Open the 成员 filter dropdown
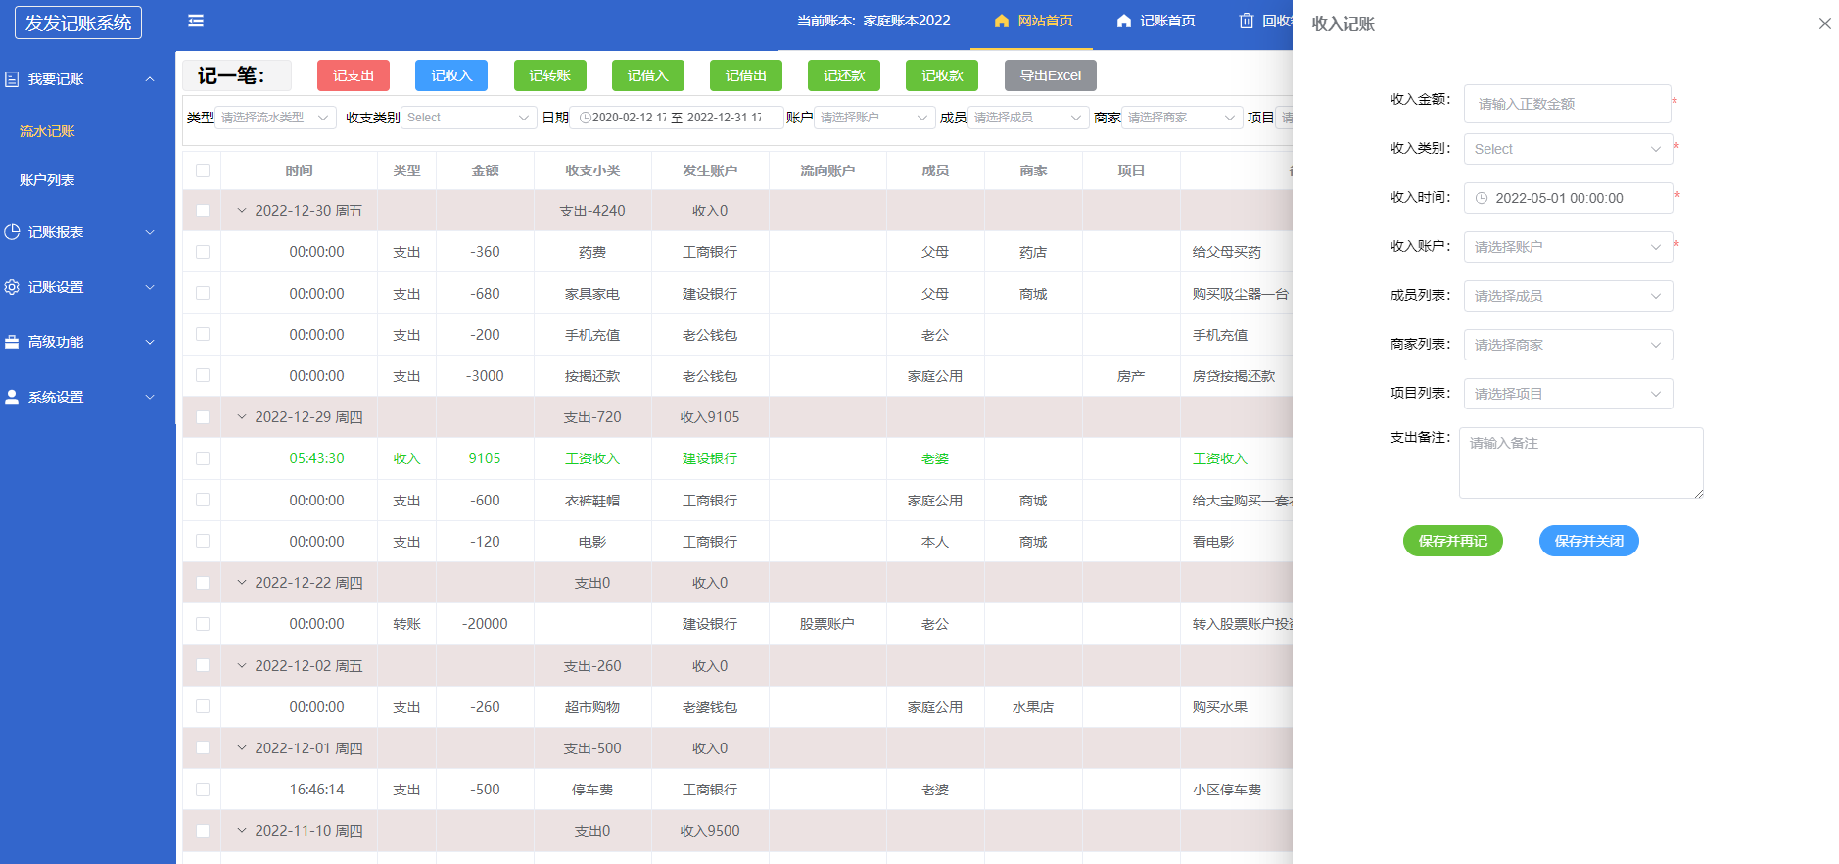This screenshot has height=864, width=1839. click(1028, 118)
